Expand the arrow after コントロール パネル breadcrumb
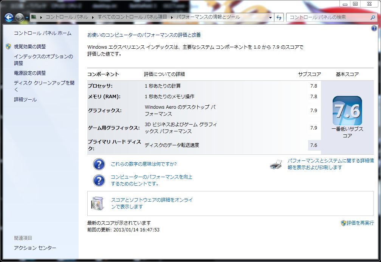Screen dimensions: 381x262 93,17
